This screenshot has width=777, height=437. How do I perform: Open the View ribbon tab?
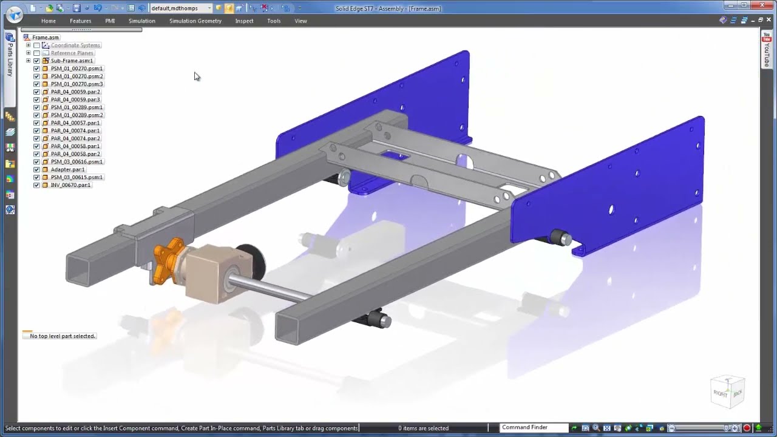pos(300,21)
